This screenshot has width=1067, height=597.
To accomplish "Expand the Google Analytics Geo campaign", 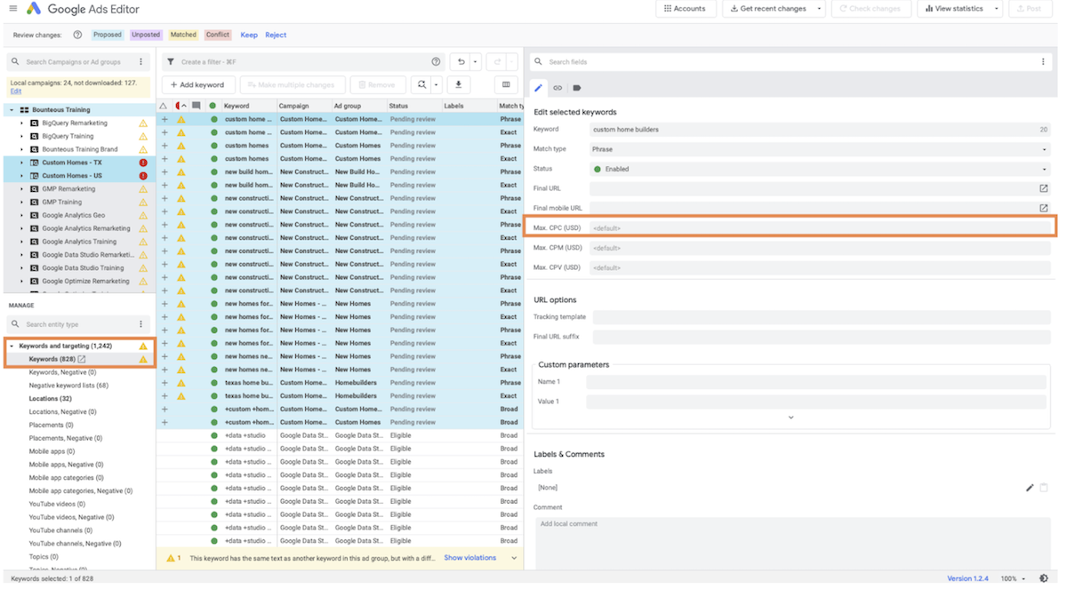I will point(22,215).
